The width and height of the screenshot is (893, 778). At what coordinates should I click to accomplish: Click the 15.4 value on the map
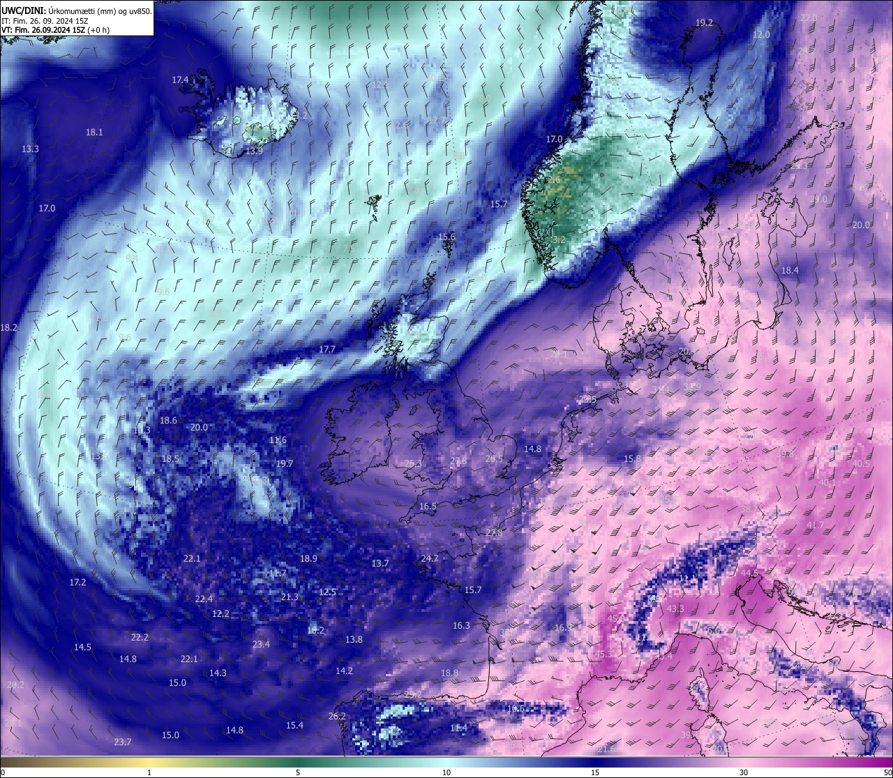[x=294, y=726]
